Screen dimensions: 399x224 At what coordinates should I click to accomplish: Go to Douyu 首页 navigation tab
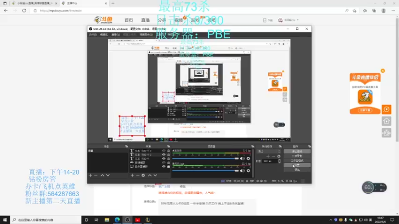[x=129, y=20]
